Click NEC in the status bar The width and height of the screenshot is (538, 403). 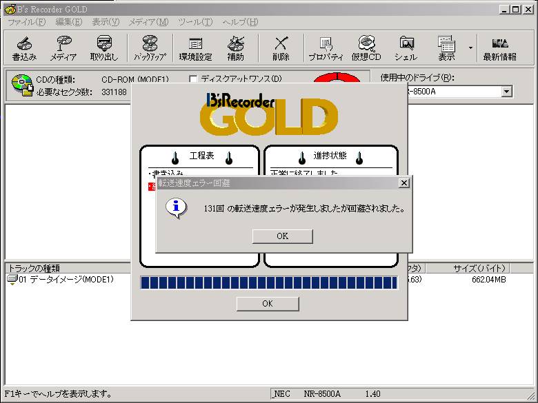[x=281, y=394]
